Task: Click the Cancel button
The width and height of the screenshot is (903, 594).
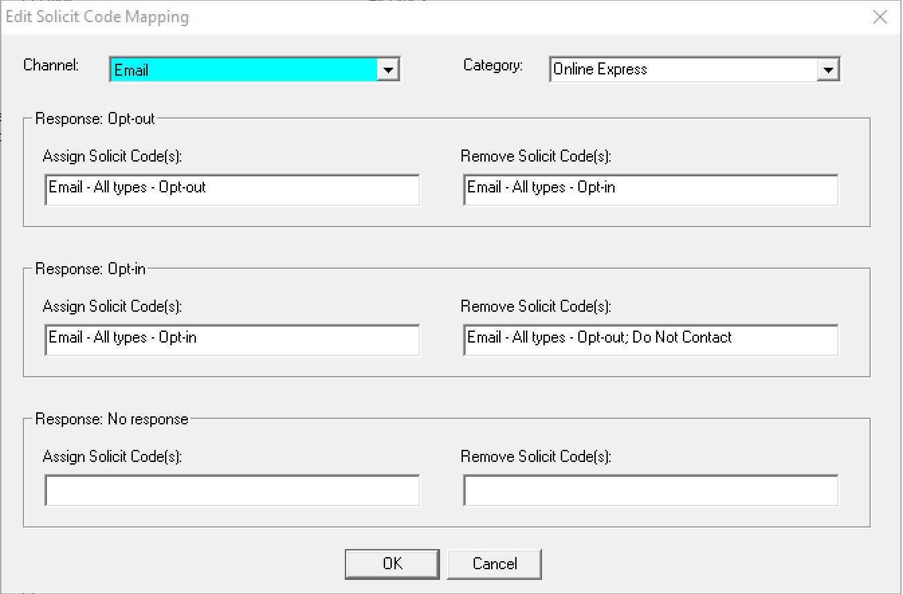Action: [x=494, y=564]
